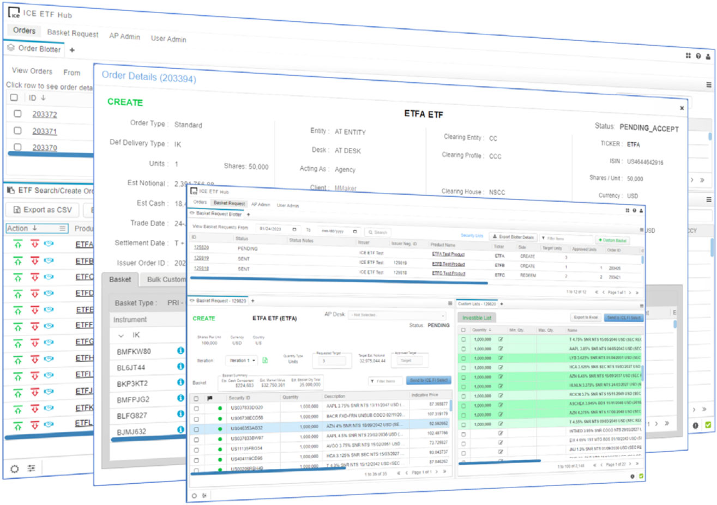Screen dimensions: 717x505
Task: Click the green create arrow for ETFA
Action: [18, 245]
